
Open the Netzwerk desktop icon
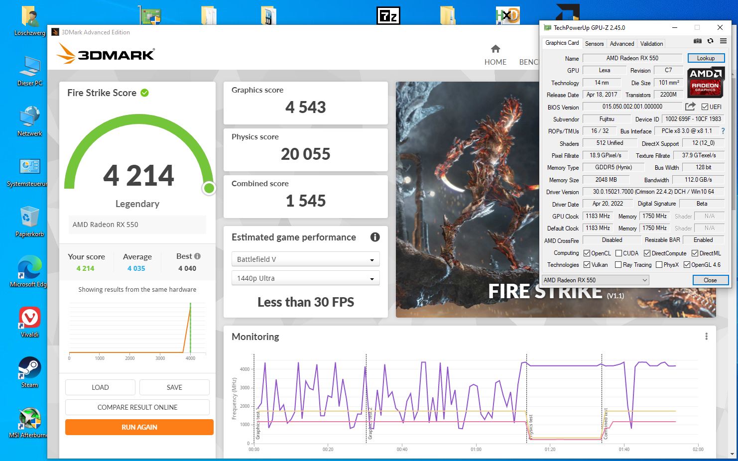[29, 121]
